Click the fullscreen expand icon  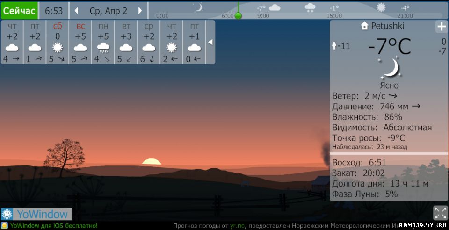(440, 213)
